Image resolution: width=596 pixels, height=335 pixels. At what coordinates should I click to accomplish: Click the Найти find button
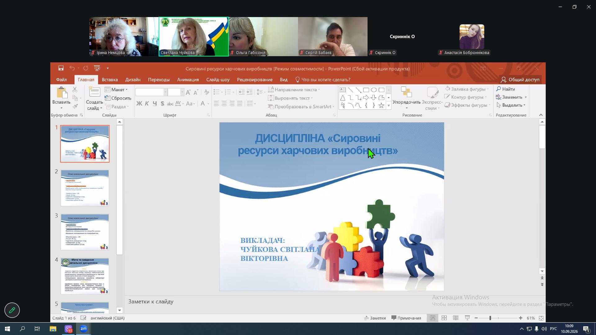point(506,89)
